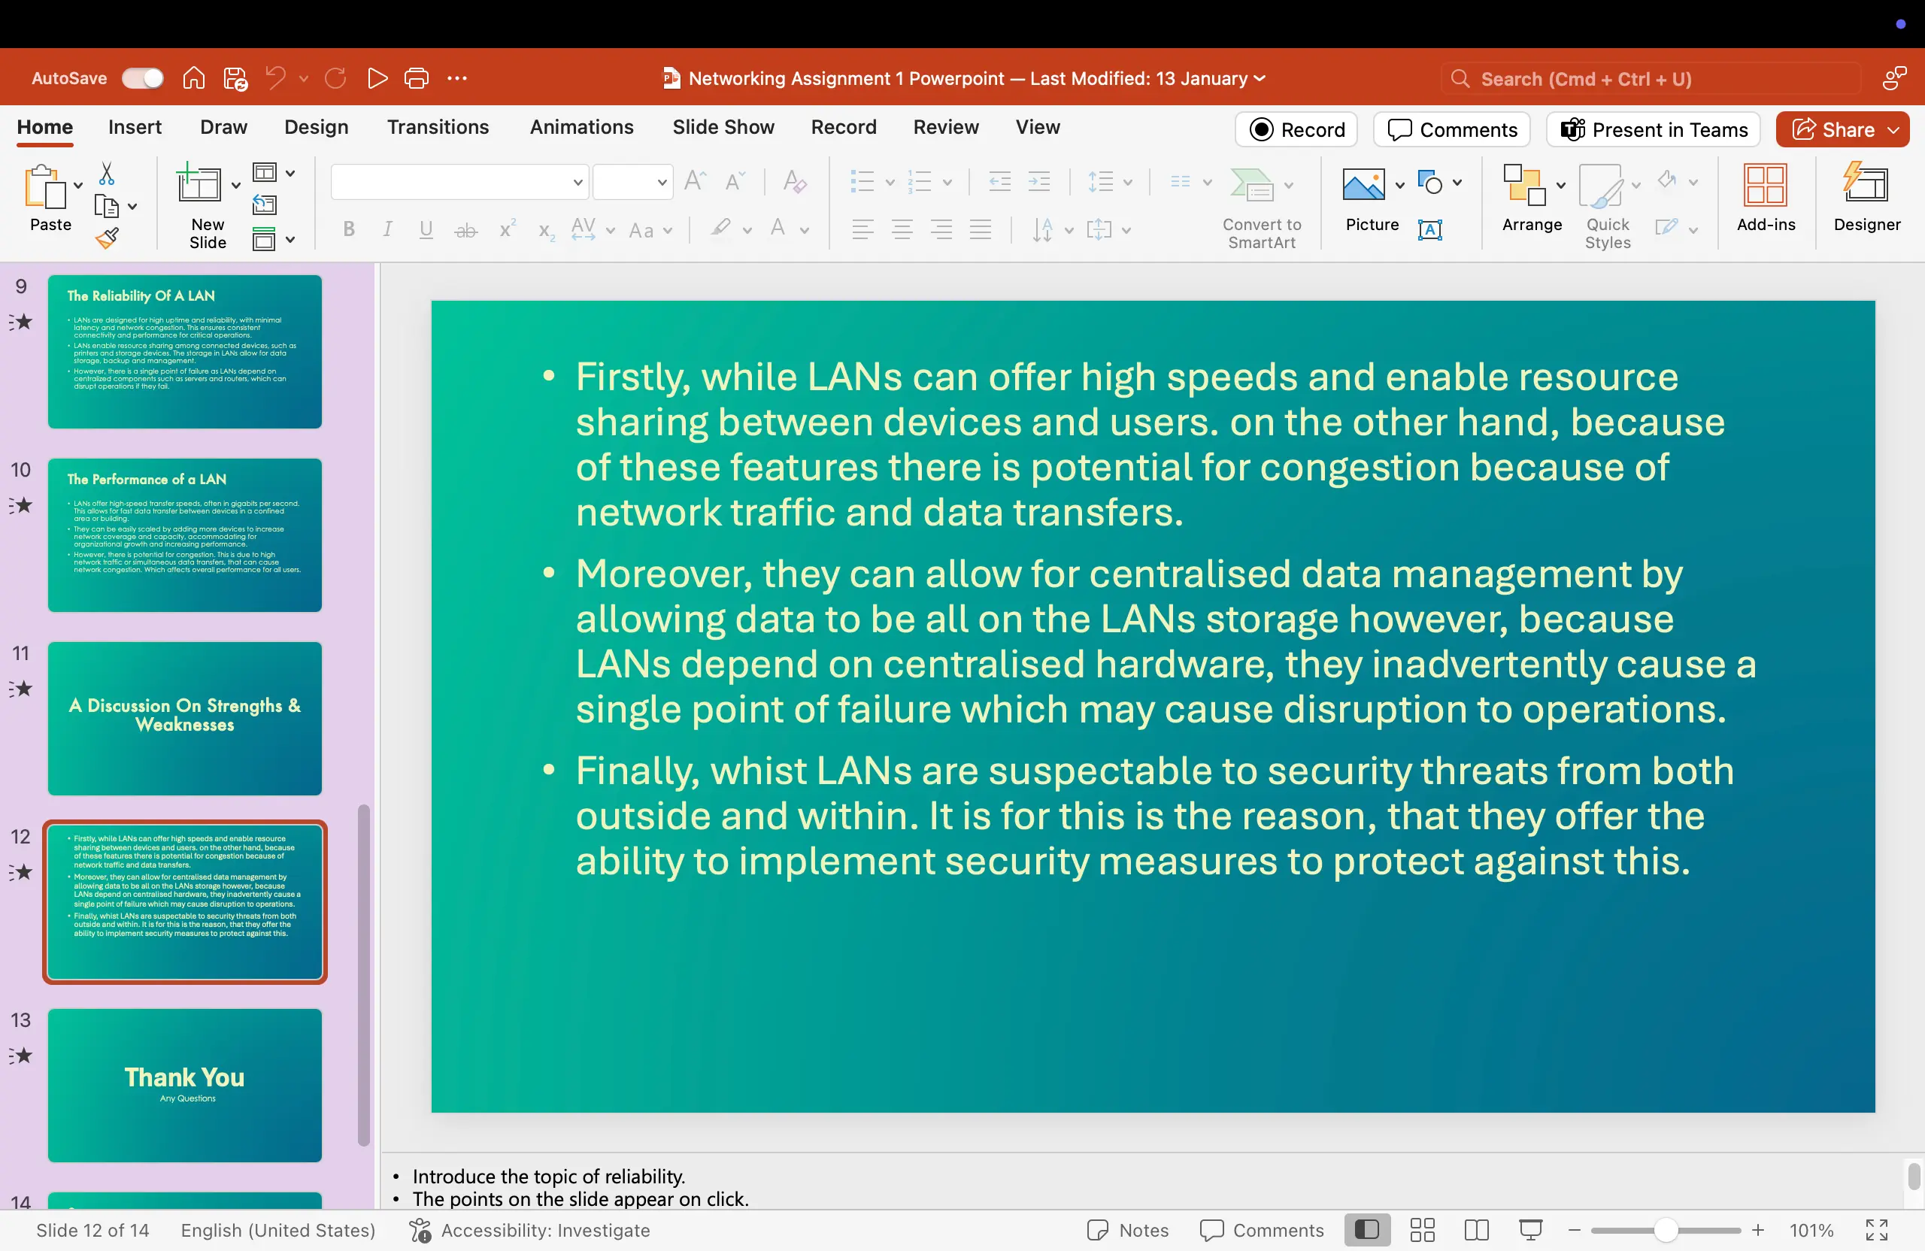Viewport: 1925px width, 1251px height.
Task: Click the center alignment icon
Action: 902,229
